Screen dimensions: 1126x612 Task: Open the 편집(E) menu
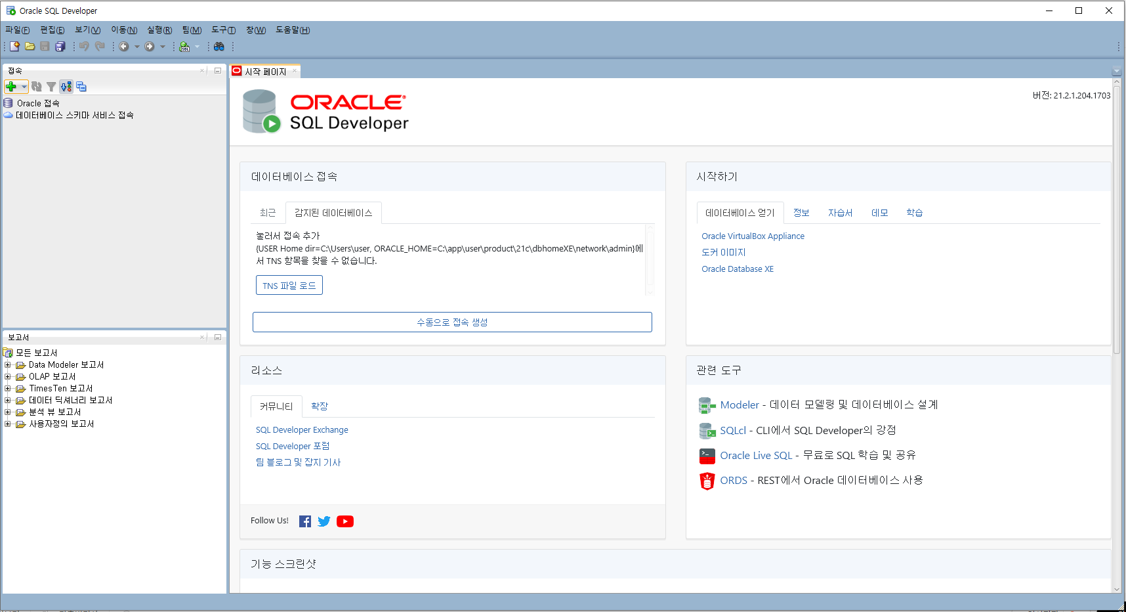pyautogui.click(x=52, y=30)
